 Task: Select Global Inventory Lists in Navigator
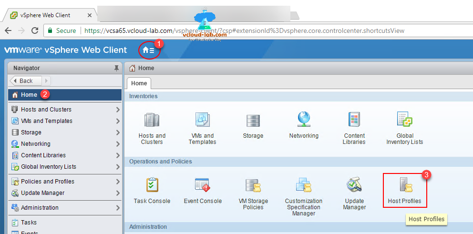click(x=65, y=167)
